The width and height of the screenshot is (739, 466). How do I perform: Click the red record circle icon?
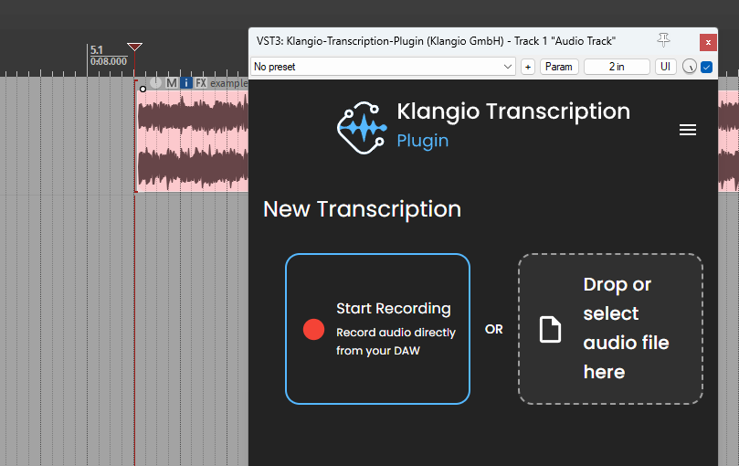313,329
